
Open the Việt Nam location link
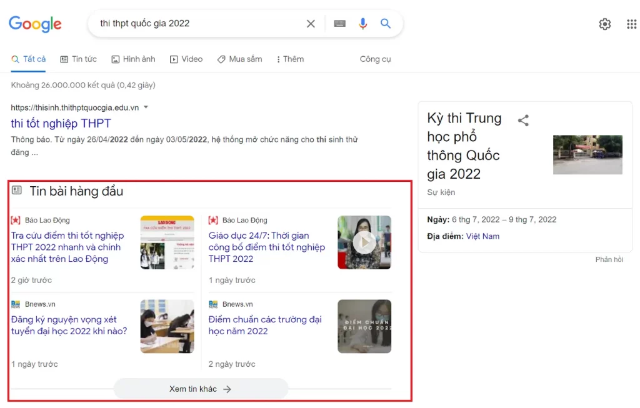[x=482, y=236]
